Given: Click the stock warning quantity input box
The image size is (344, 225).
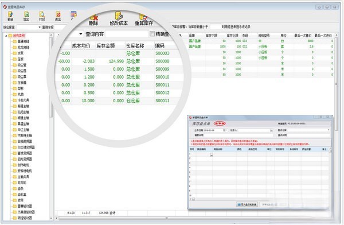Looking at the screenshot, I should click(215, 27).
